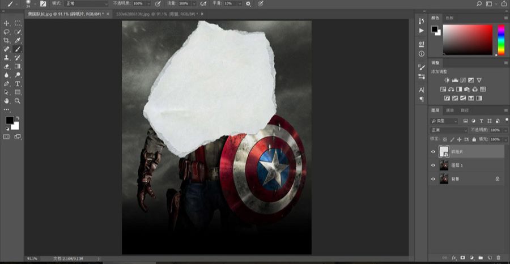
Task: Click the hue spectrum slider
Action: pyautogui.click(x=501, y=40)
